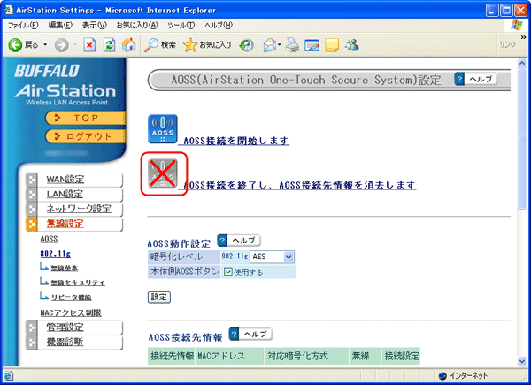Go to the Home page icon

coord(128,45)
